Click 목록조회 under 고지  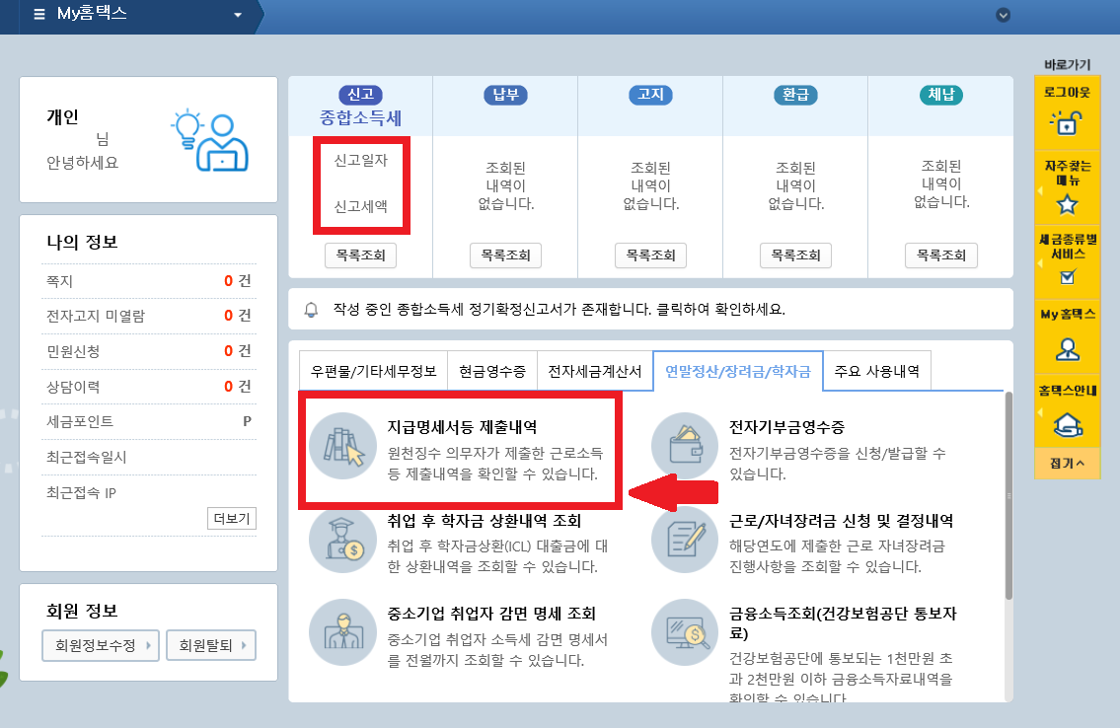pyautogui.click(x=650, y=255)
